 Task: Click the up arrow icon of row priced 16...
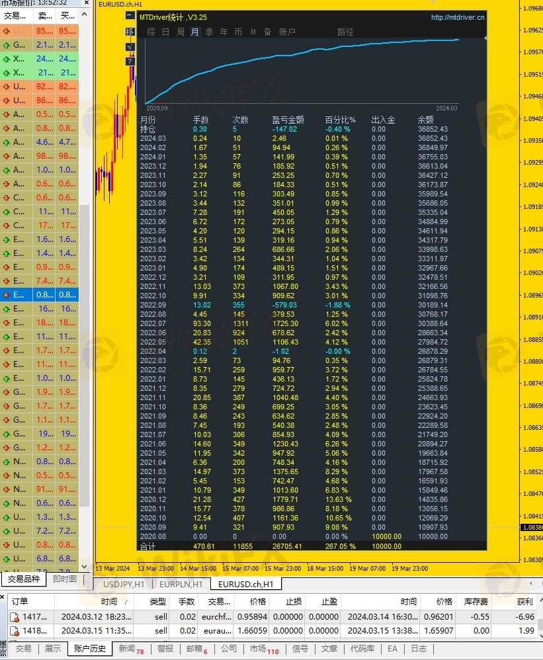point(7,309)
